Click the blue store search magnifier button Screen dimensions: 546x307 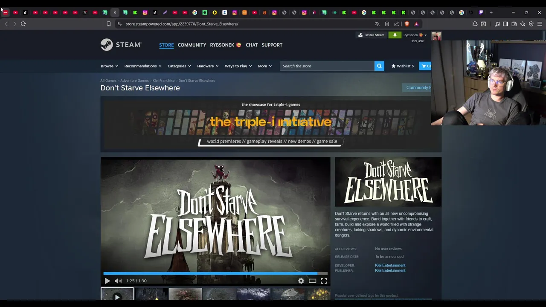point(379,66)
